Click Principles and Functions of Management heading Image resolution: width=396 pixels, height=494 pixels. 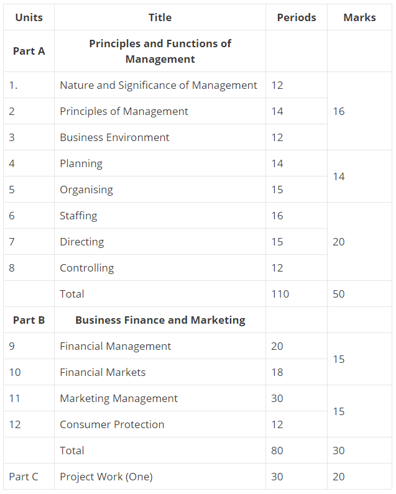[160, 51]
